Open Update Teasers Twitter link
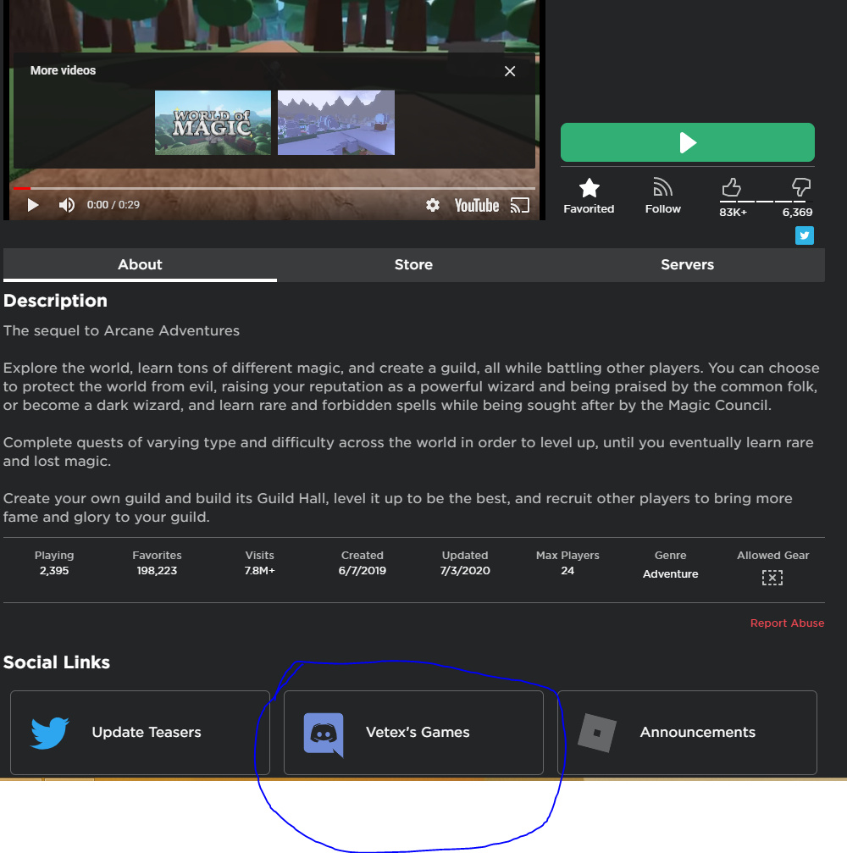The height and width of the screenshot is (853, 847). tap(140, 733)
